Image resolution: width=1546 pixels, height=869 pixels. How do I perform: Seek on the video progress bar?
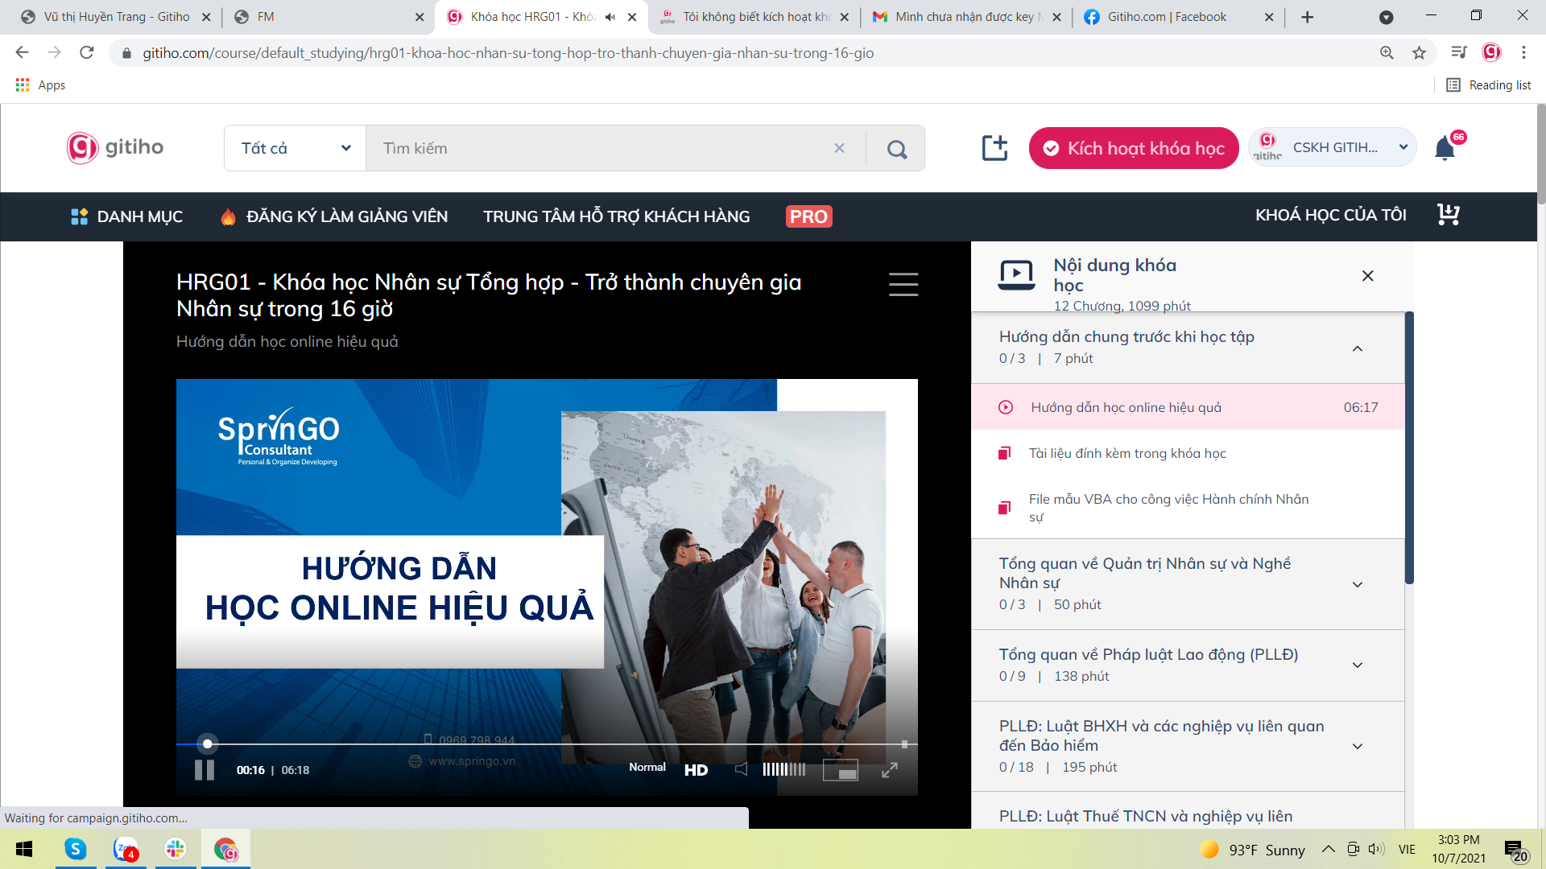[x=547, y=743]
